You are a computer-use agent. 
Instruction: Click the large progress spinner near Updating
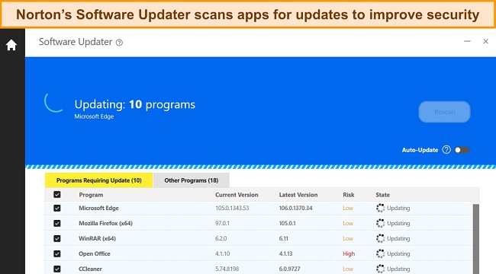pos(54,102)
